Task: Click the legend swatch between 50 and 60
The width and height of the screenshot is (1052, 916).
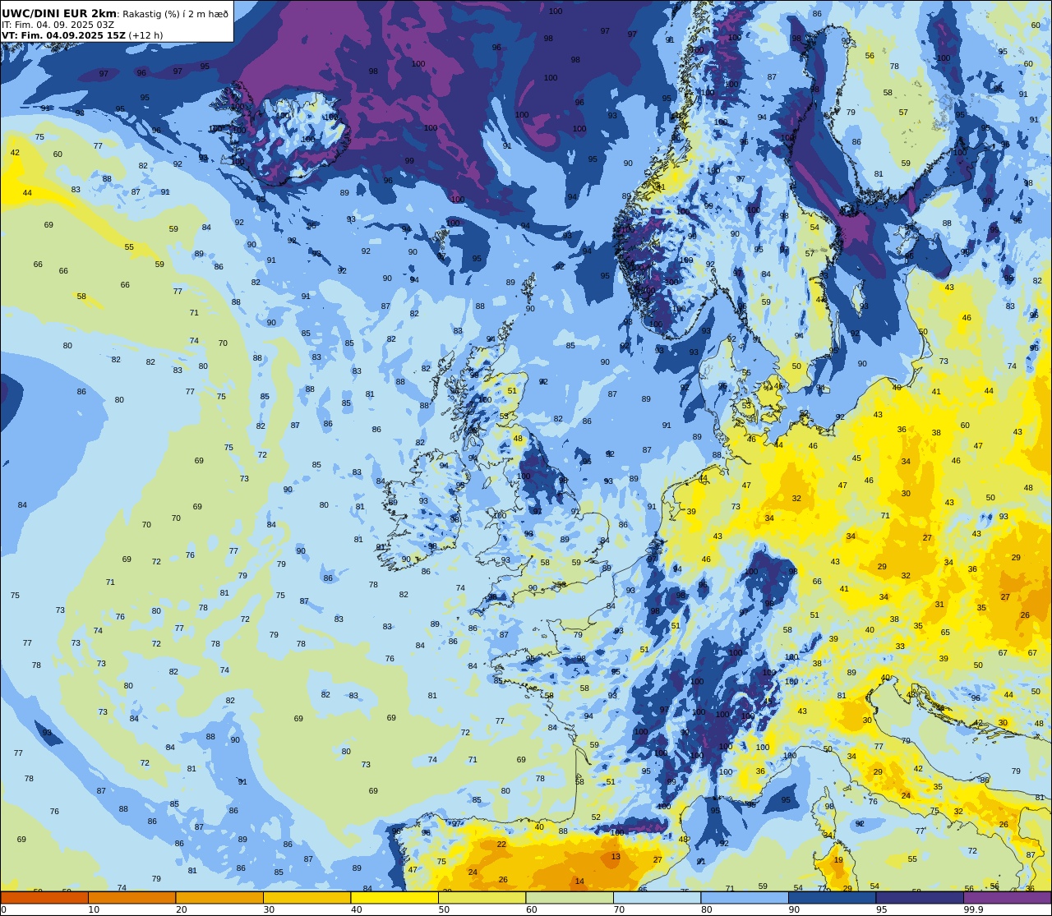Action: [482, 898]
